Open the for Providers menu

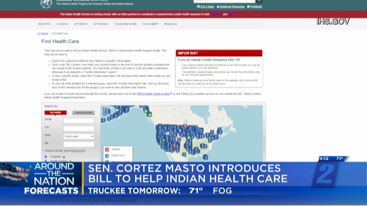101,24
